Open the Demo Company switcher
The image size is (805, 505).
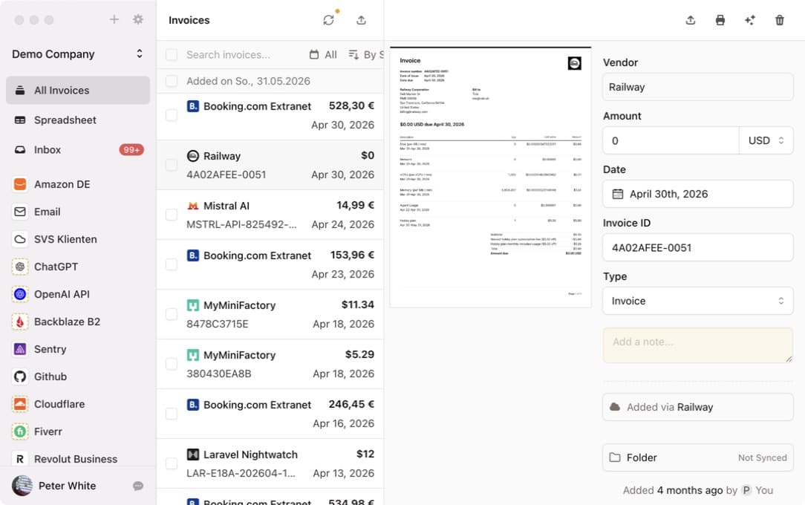(78, 54)
